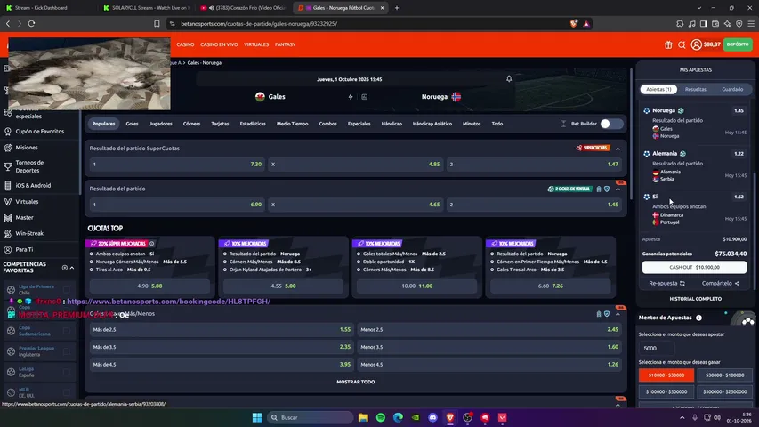Click the bet amount field showing 5000
The width and height of the screenshot is (759, 427).
point(657,348)
